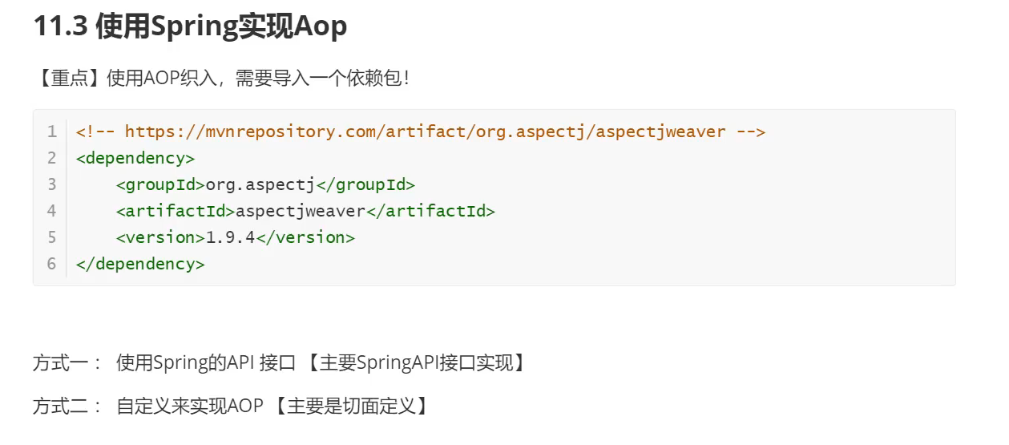The height and width of the screenshot is (445, 1009).
Task: Click line number 4 in the code block
Action: coord(52,211)
